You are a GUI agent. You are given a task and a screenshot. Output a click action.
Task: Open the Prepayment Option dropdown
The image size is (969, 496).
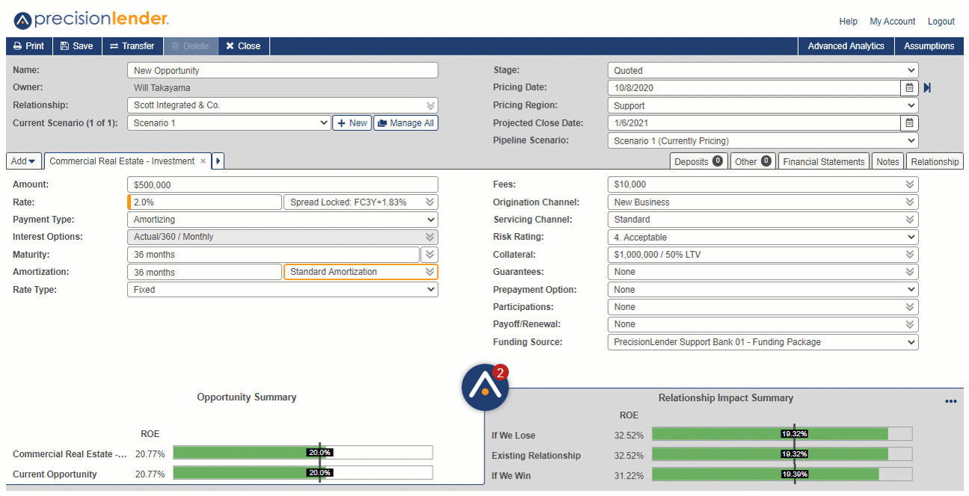(x=763, y=290)
